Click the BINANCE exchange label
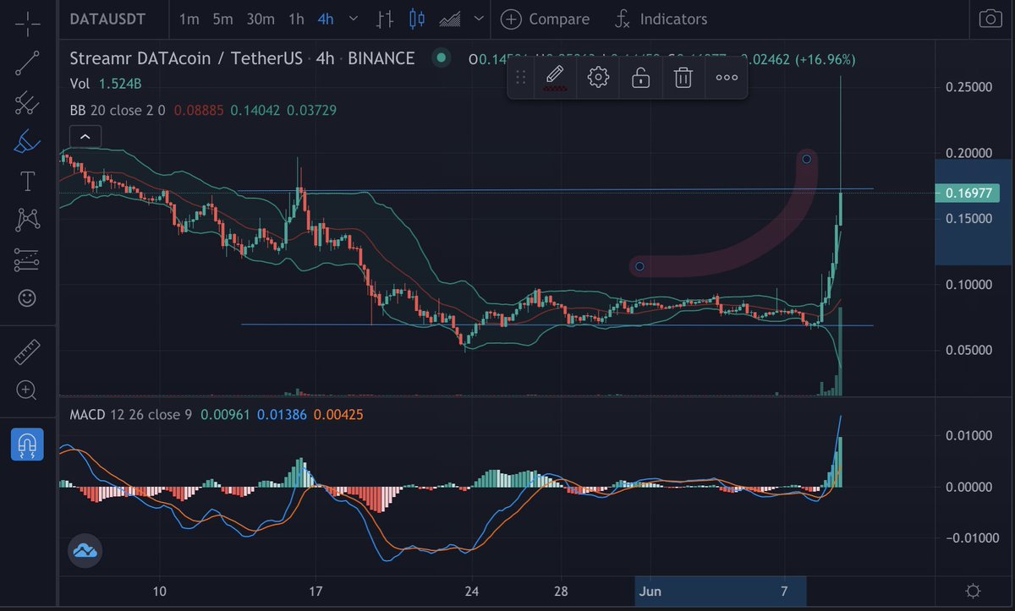1015x611 pixels. (381, 58)
